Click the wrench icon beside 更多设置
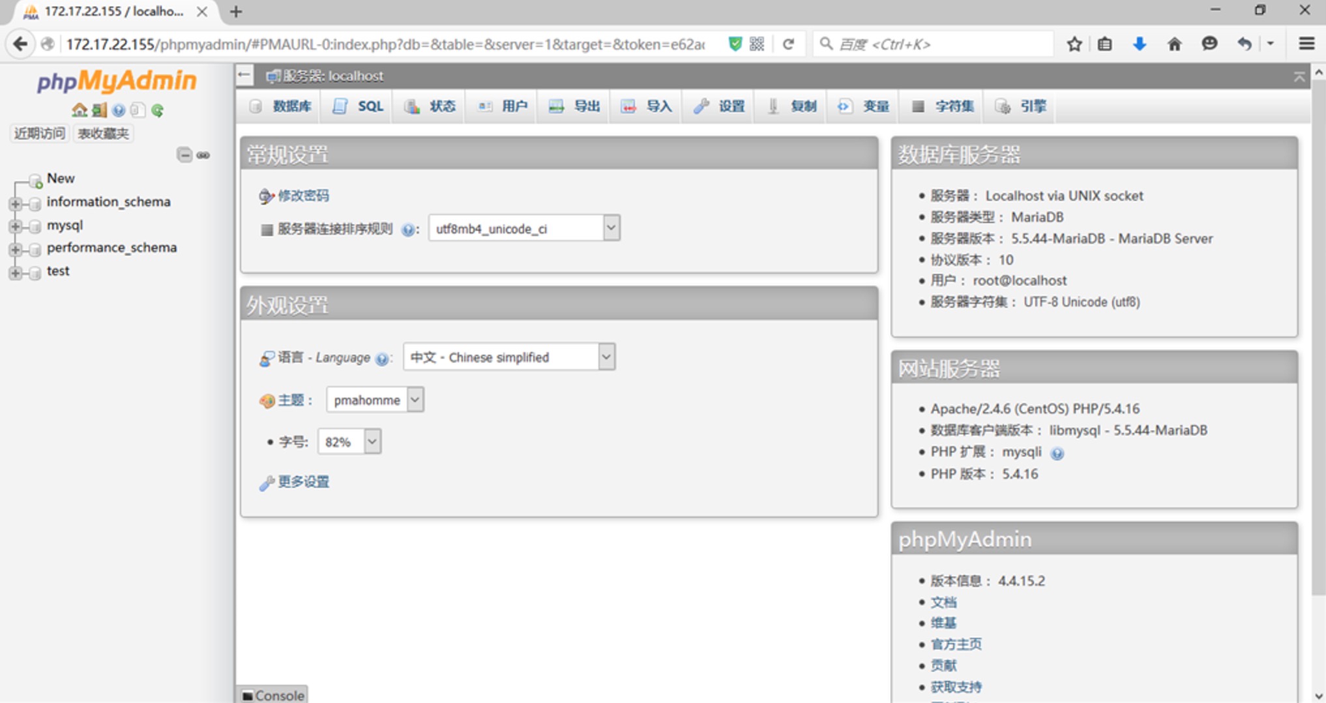This screenshot has width=1326, height=703. [x=266, y=483]
